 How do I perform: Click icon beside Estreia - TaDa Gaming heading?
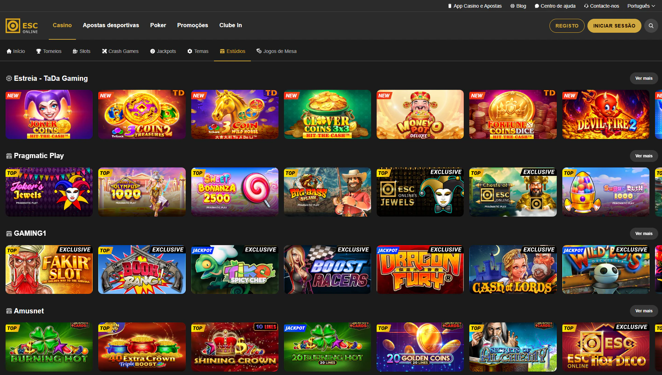coord(9,78)
